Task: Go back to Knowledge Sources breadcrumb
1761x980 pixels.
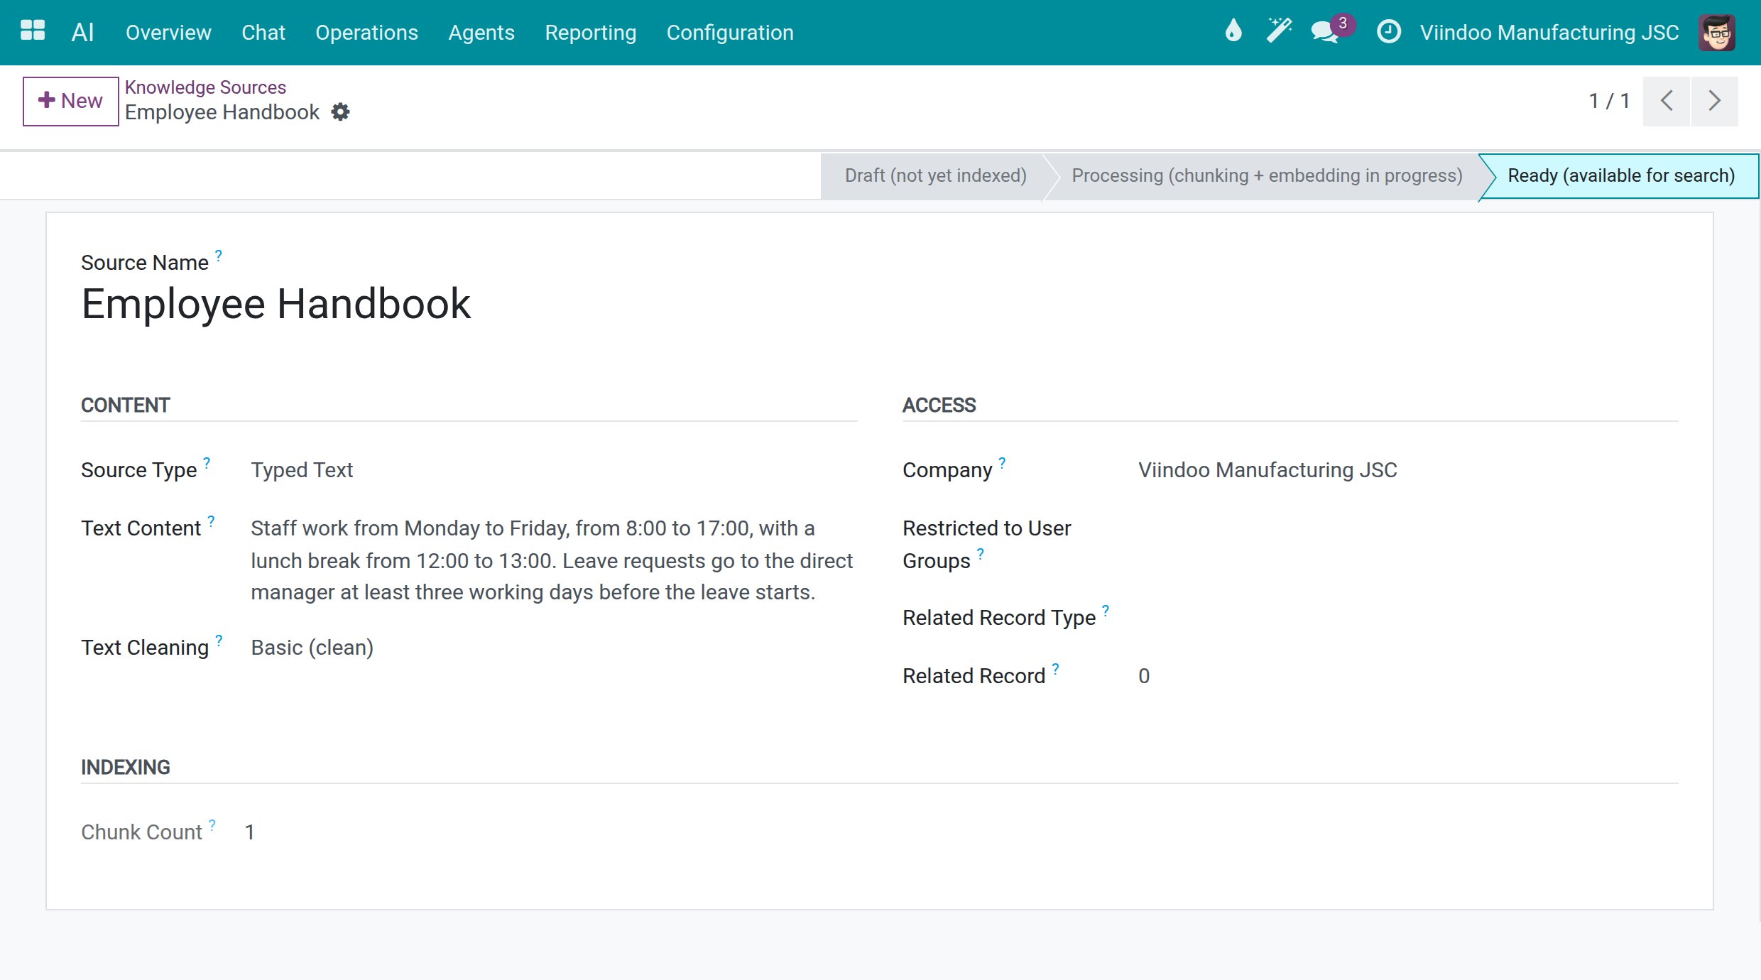Action: (x=205, y=87)
